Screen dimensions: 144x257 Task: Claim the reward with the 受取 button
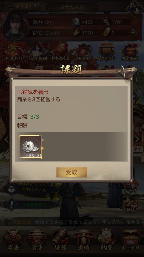tap(72, 172)
